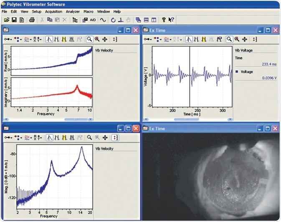Open file using the folder icon
Image resolution: width=281 pixels, height=222 pixels.
coord(7,20)
